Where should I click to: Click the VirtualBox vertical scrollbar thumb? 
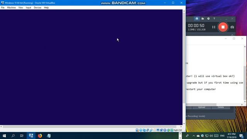184,58
